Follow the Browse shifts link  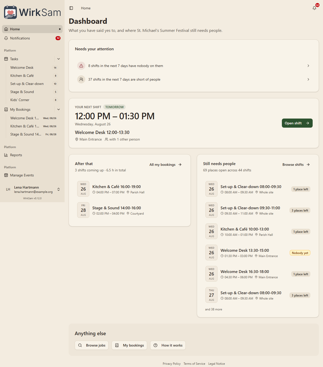296,165
